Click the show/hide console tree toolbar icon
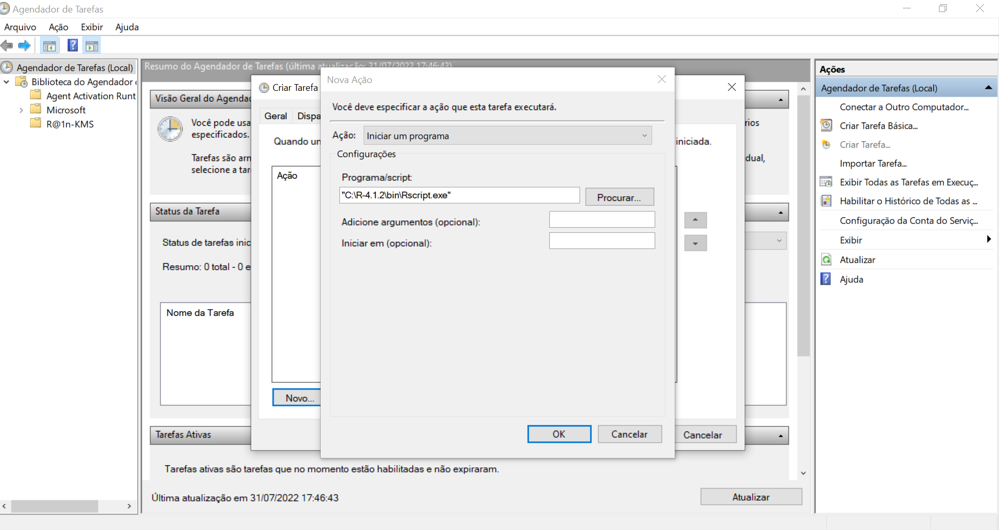This screenshot has height=530, width=999. click(x=50, y=46)
